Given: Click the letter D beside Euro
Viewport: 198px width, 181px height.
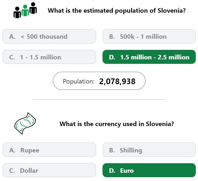Looking at the screenshot, I should tap(112, 171).
